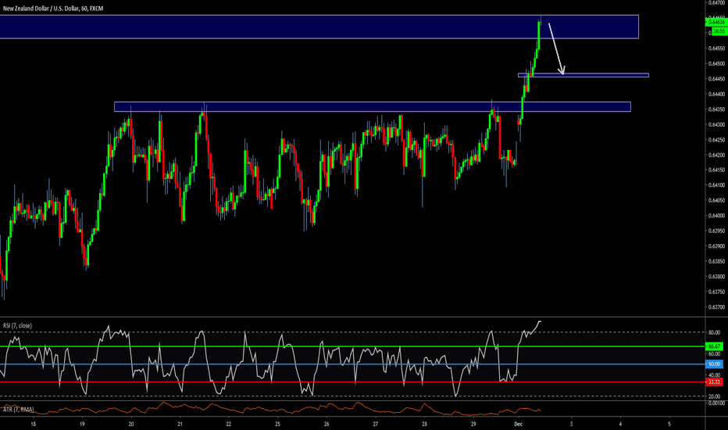
Task: Click the New Zealand Dollar / U.S. Dollar chart title
Action: (x=53, y=9)
